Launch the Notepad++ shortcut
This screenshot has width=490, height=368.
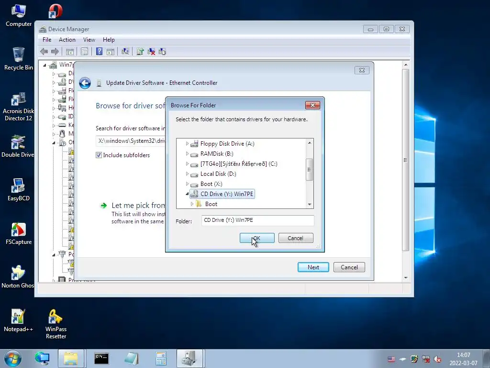[18, 321]
